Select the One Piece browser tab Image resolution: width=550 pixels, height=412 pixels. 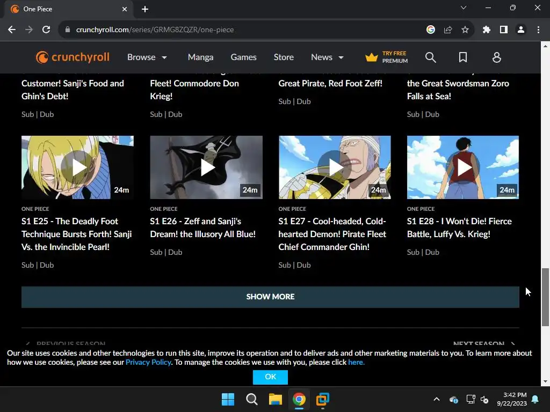click(x=68, y=9)
